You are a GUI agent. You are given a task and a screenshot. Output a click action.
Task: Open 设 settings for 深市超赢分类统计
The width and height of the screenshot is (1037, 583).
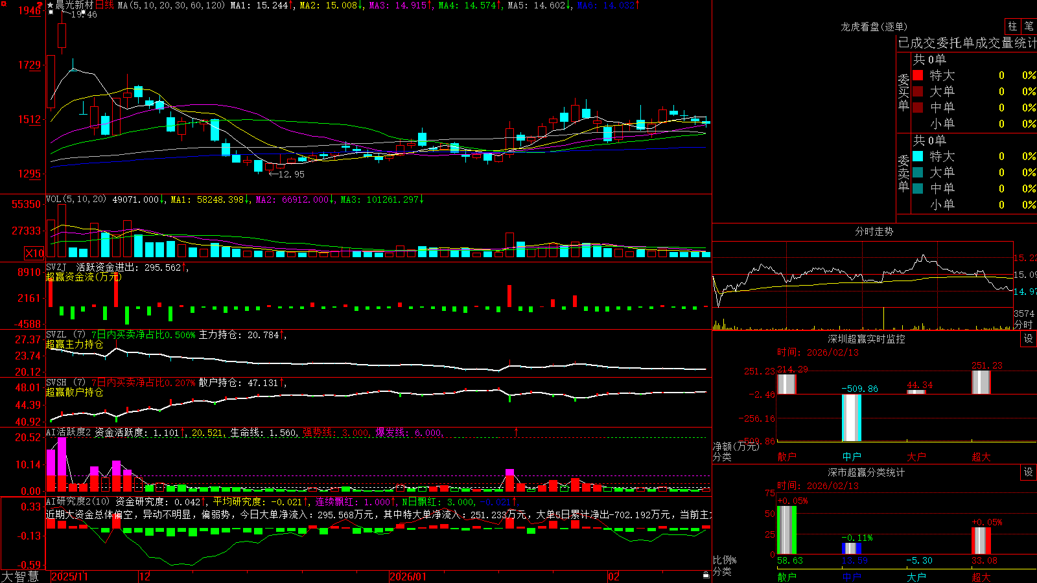pos(1029,472)
